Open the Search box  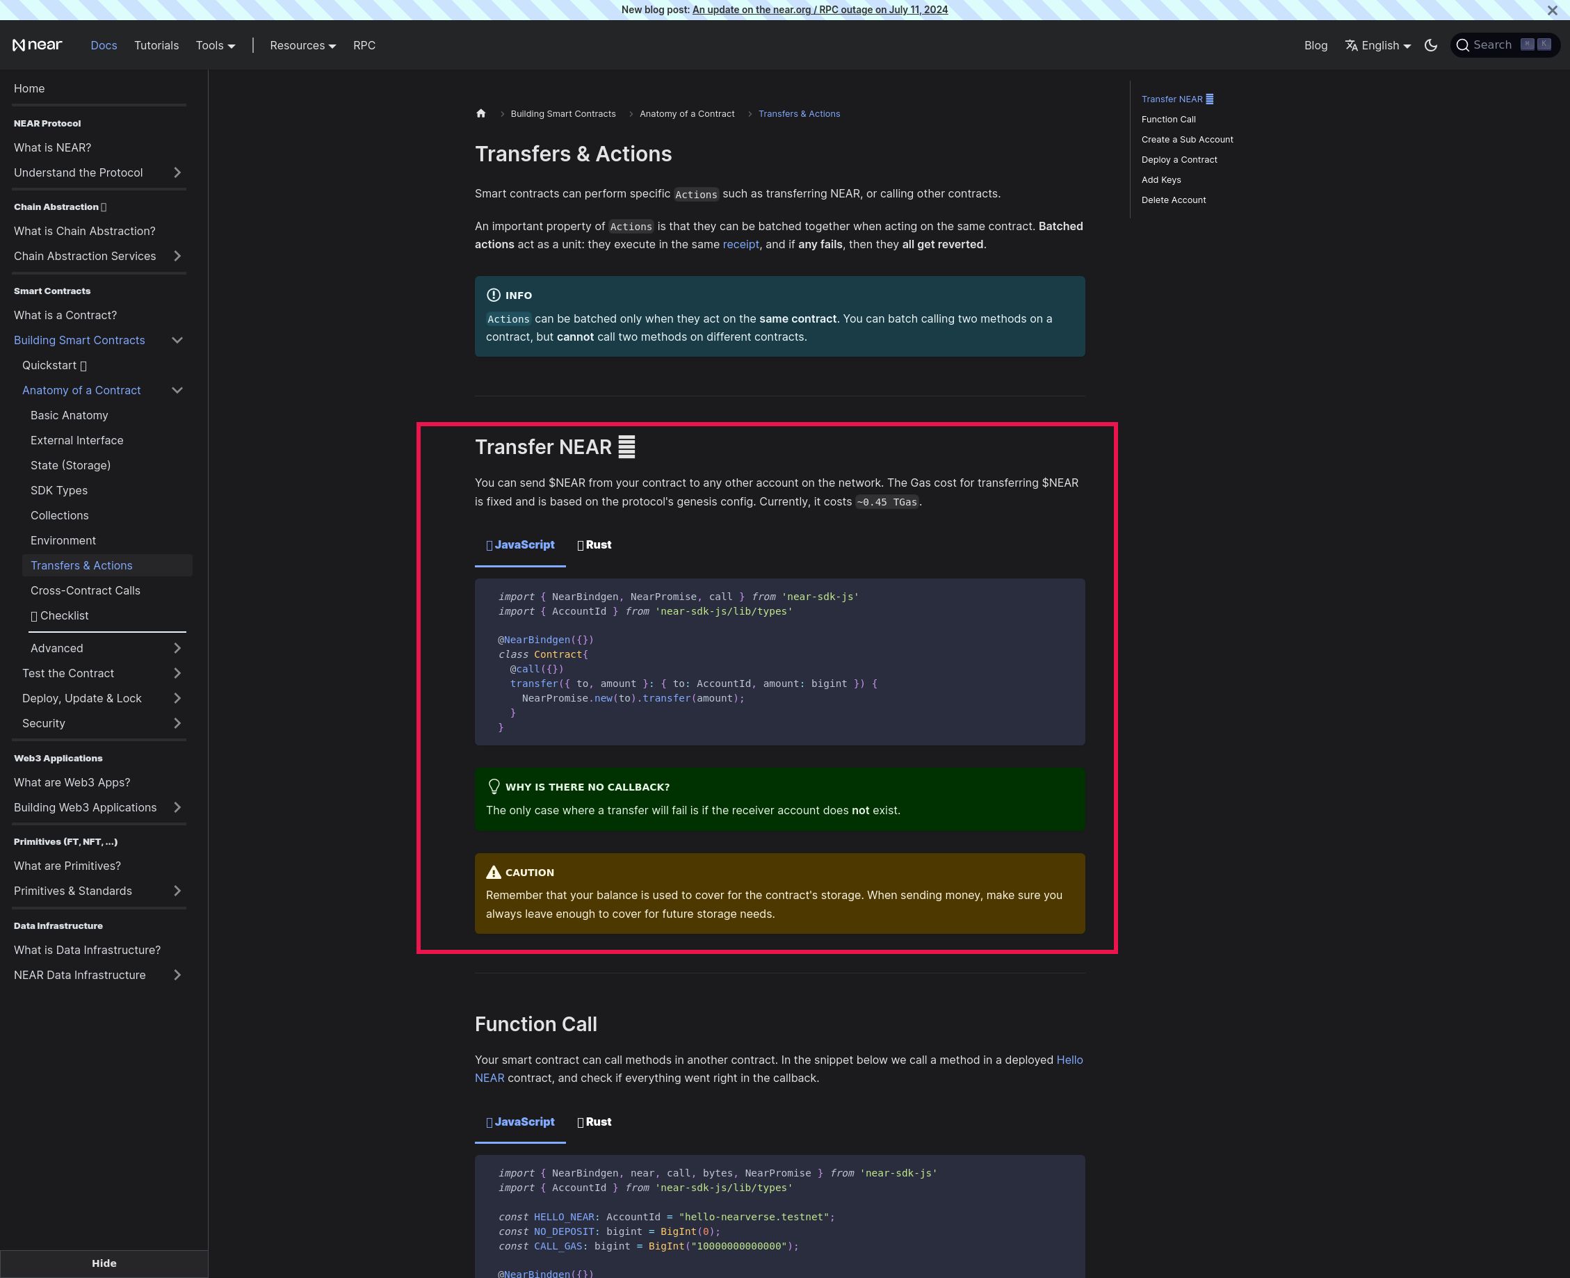1505,45
